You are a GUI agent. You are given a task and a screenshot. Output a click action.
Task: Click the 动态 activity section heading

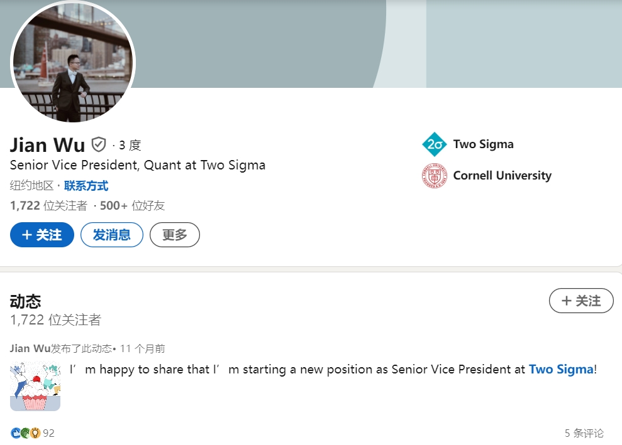click(x=26, y=301)
